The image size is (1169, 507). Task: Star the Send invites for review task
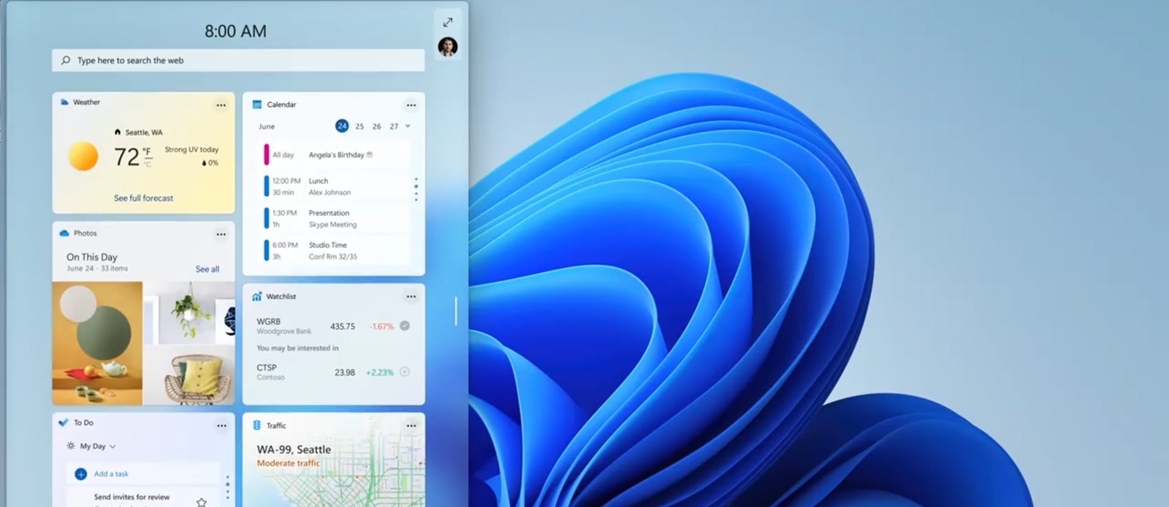point(201,502)
